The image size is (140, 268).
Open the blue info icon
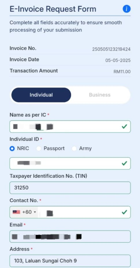coord(126,9)
